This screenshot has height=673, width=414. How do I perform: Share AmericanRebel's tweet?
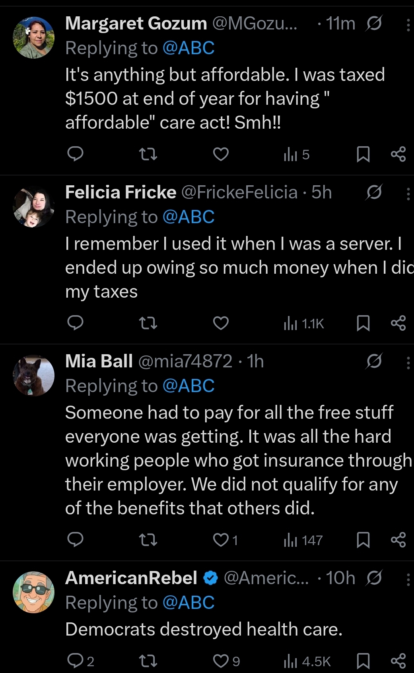point(398,661)
